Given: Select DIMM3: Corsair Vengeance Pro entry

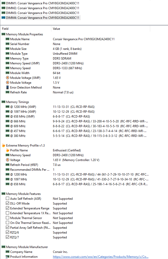Looking at the screenshot, I should pos(43,13).
